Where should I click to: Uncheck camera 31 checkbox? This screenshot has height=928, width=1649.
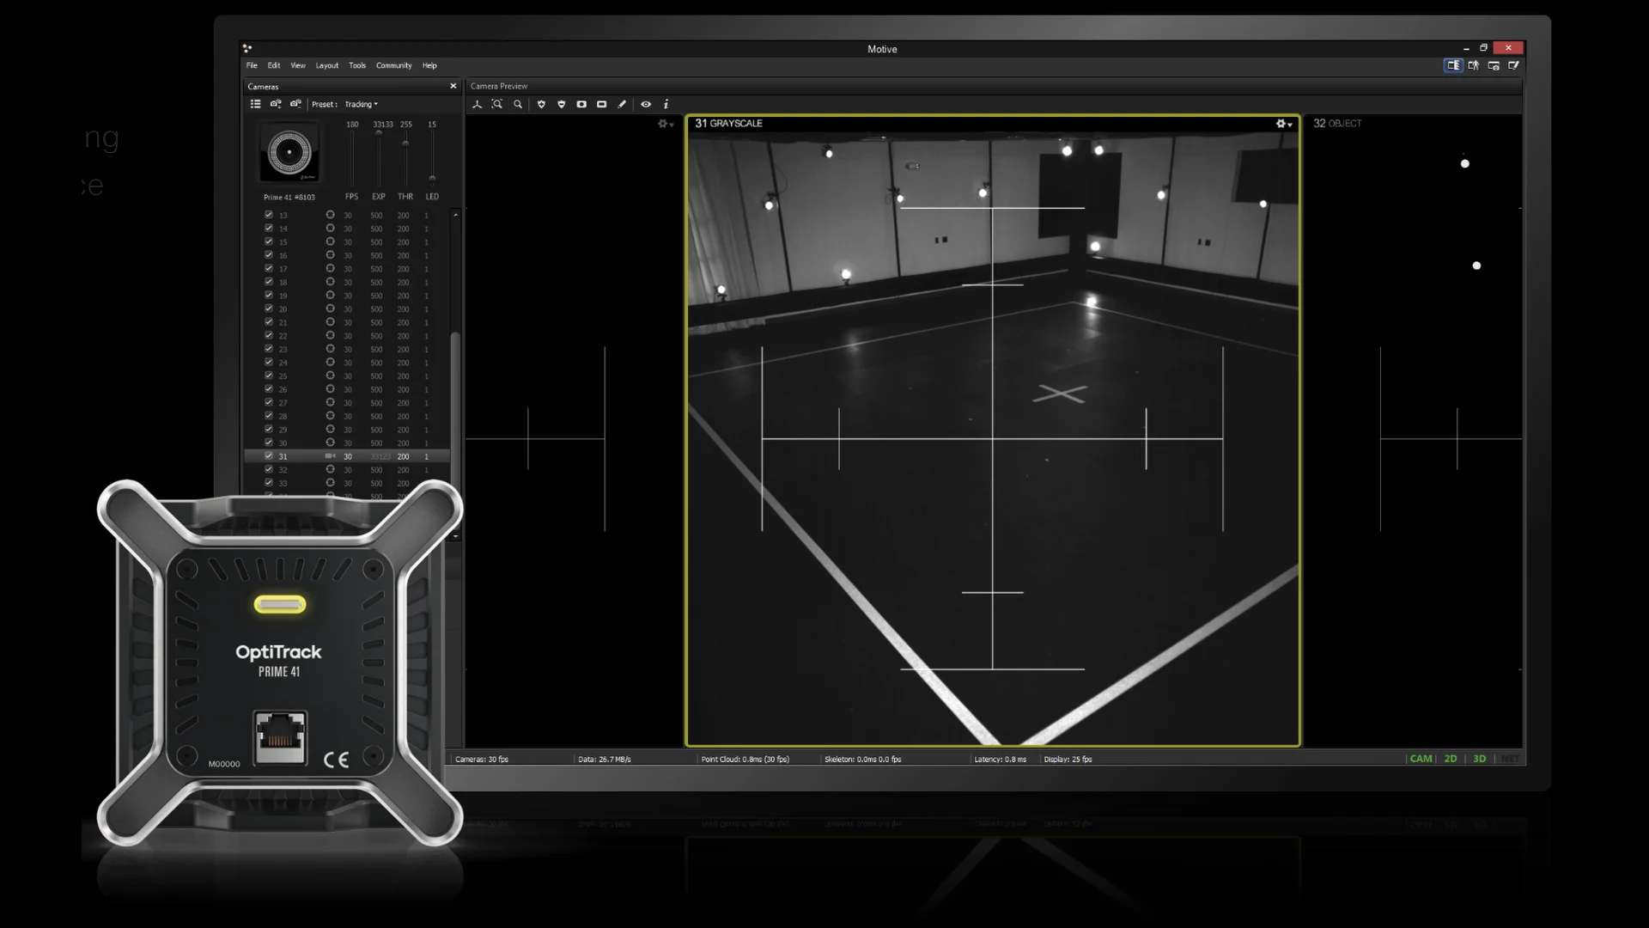click(x=269, y=456)
